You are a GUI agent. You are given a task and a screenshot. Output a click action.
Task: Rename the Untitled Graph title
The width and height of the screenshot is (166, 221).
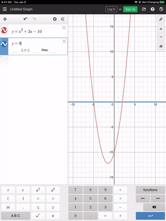tap(21, 9)
